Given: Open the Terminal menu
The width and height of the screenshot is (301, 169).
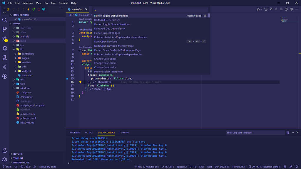Looking at the screenshot, I should click(x=63, y=3).
